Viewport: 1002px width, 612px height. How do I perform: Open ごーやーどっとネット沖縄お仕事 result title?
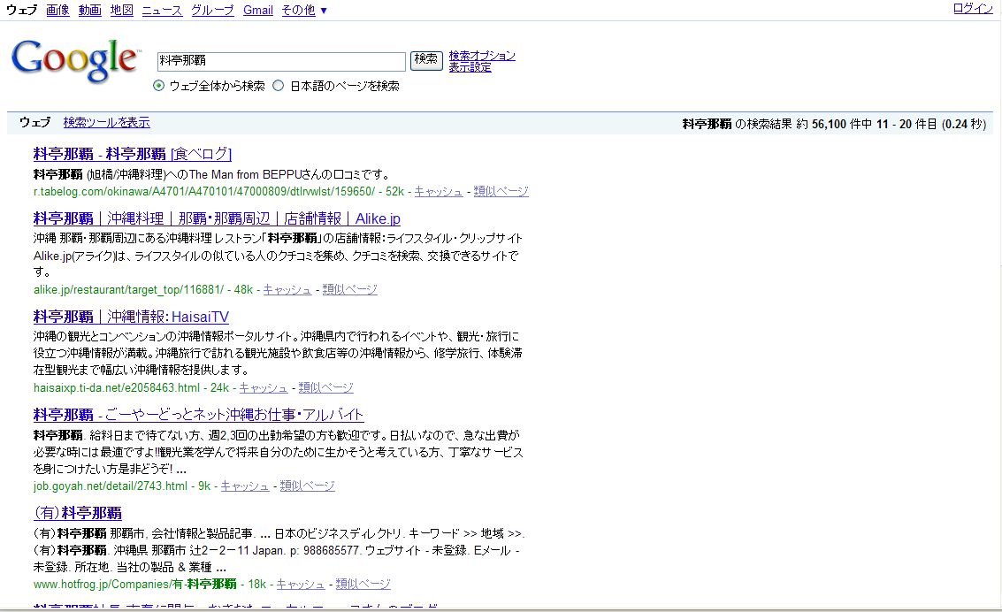point(199,416)
